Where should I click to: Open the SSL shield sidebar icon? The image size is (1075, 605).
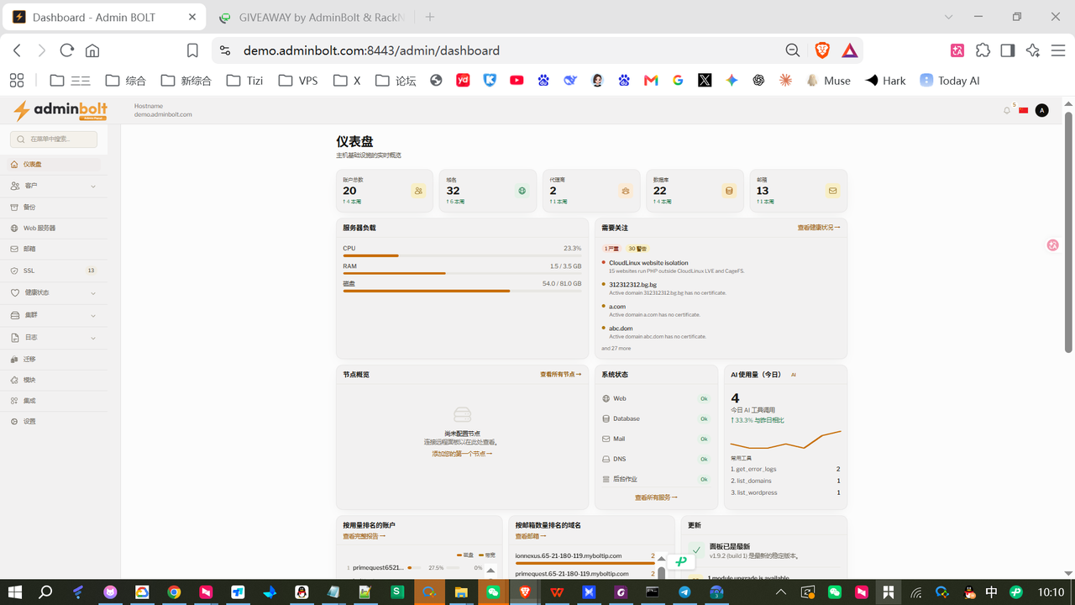[x=14, y=271]
